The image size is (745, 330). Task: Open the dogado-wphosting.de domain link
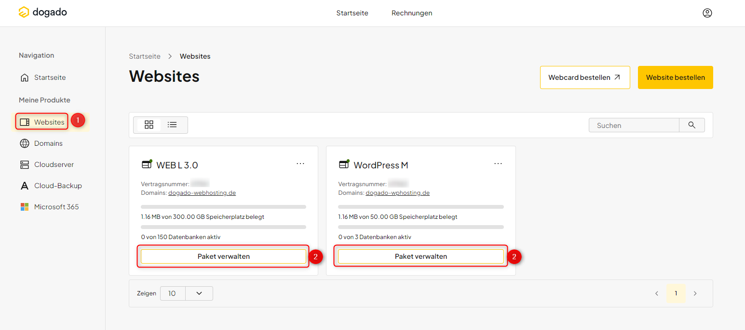(x=397, y=192)
